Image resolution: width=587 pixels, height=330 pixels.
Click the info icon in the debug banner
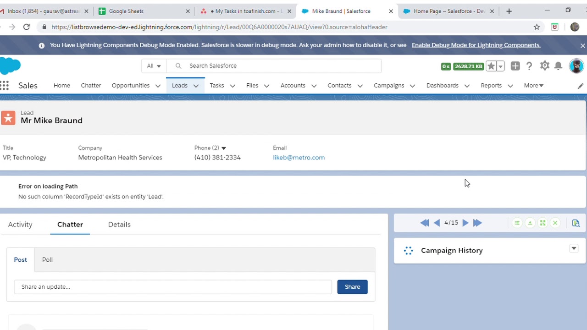coord(42,45)
